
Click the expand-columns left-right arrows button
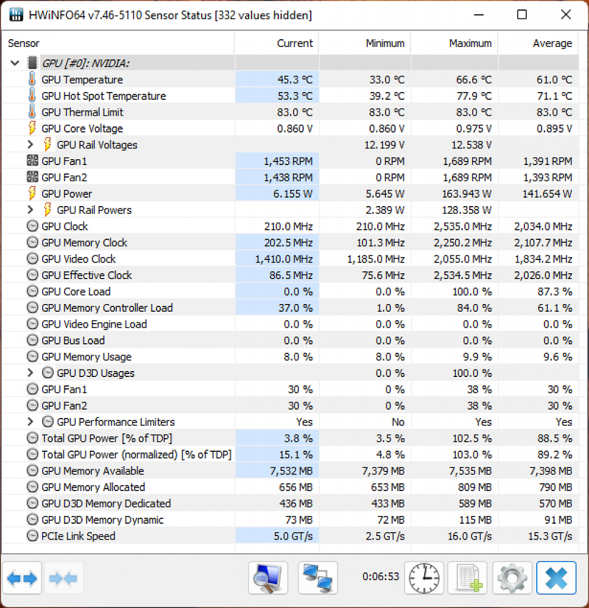point(22,578)
